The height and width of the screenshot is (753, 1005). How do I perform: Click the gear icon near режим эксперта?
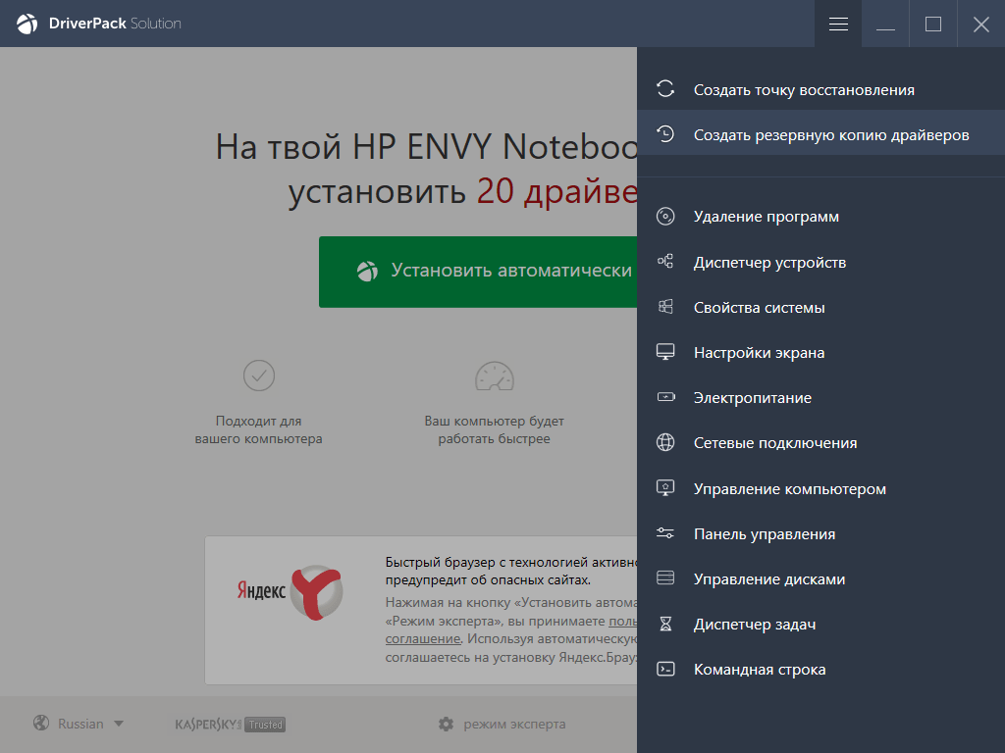447,725
